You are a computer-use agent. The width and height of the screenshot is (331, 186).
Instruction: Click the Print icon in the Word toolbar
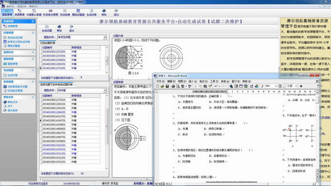click(x=173, y=86)
